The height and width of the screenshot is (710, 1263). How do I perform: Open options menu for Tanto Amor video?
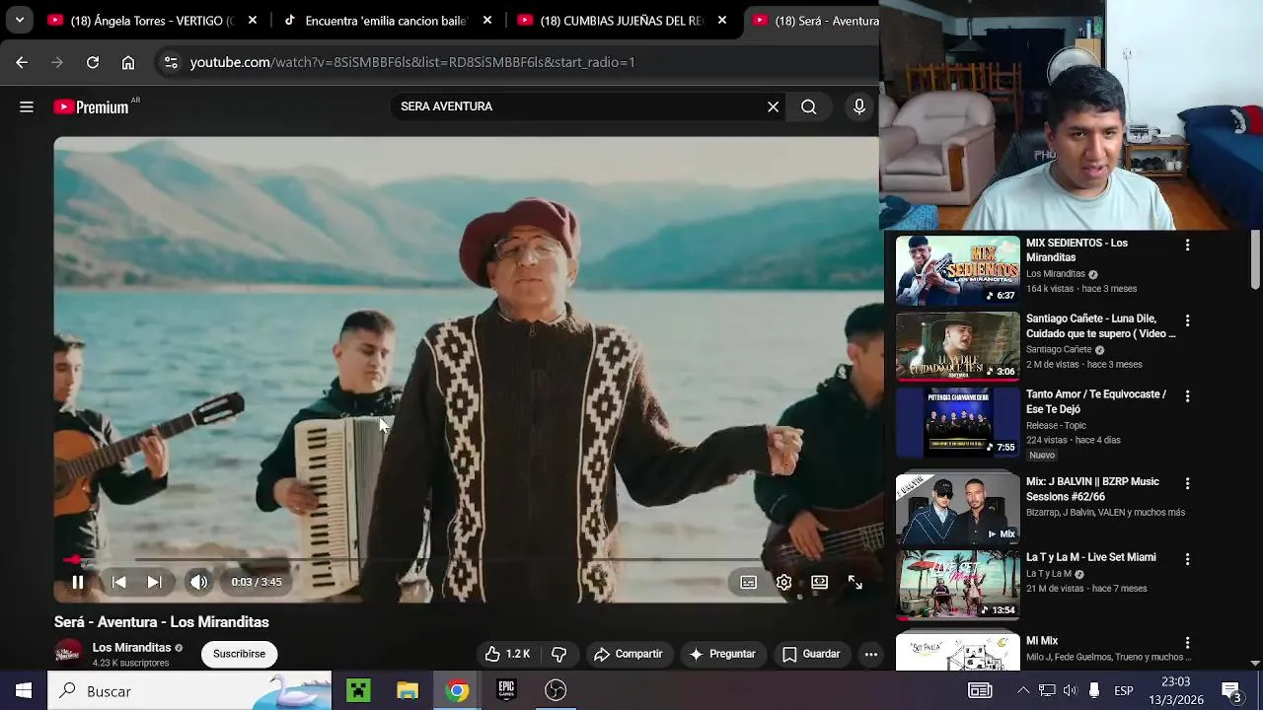point(1187,395)
